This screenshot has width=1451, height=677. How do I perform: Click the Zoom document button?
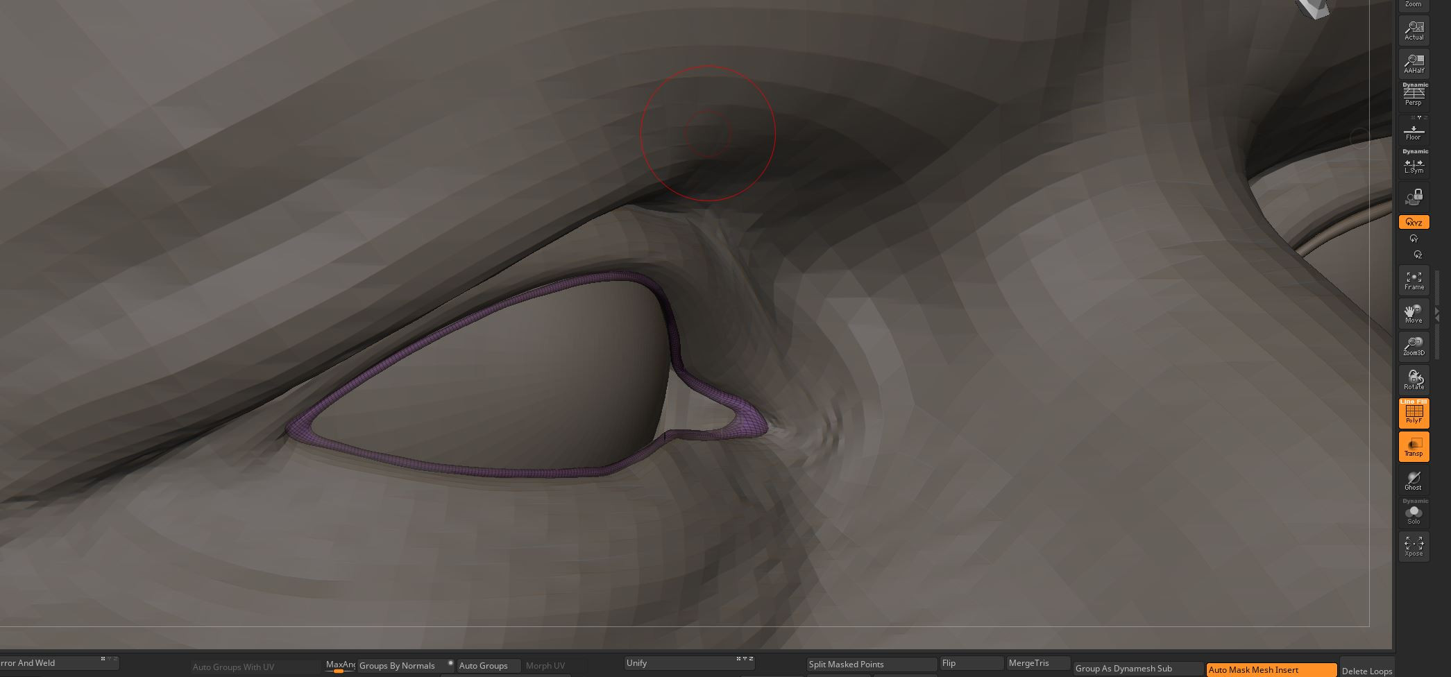(x=1414, y=5)
